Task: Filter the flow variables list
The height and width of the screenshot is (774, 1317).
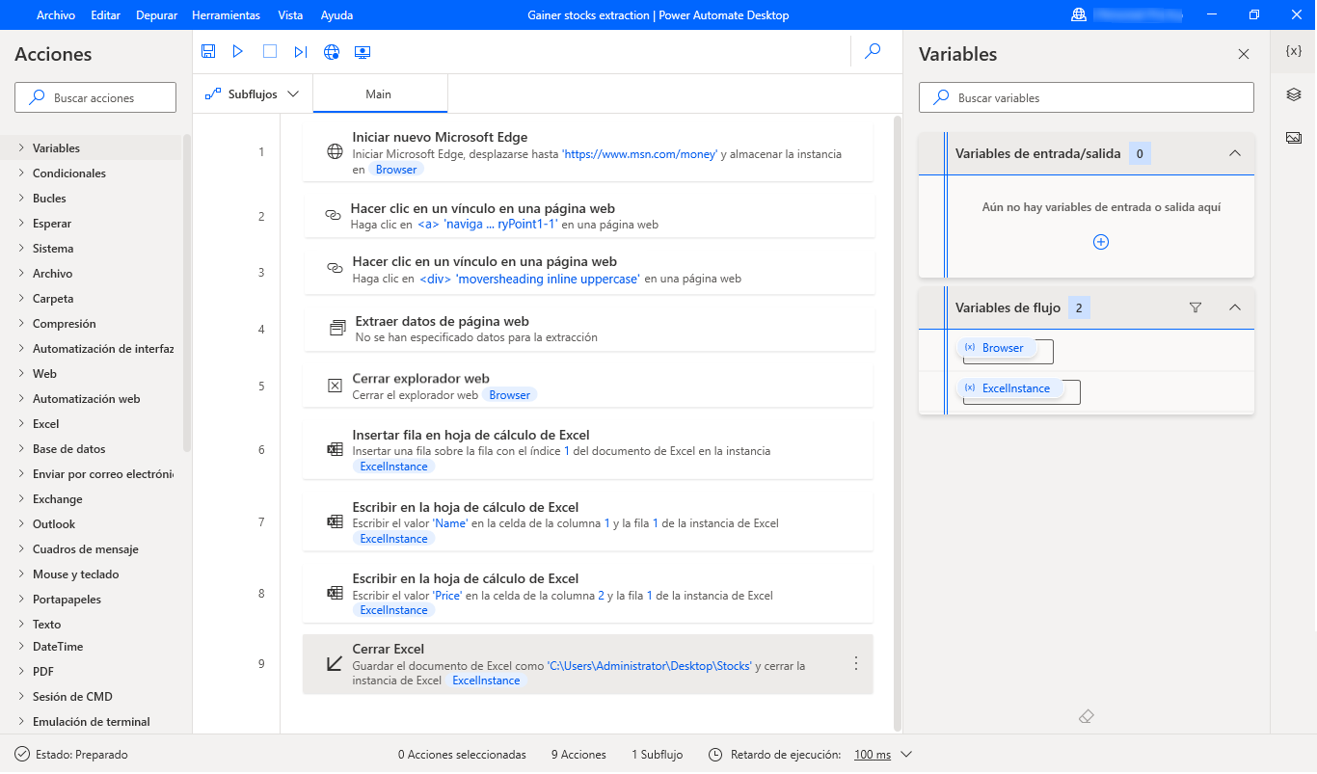Action: pyautogui.click(x=1196, y=307)
